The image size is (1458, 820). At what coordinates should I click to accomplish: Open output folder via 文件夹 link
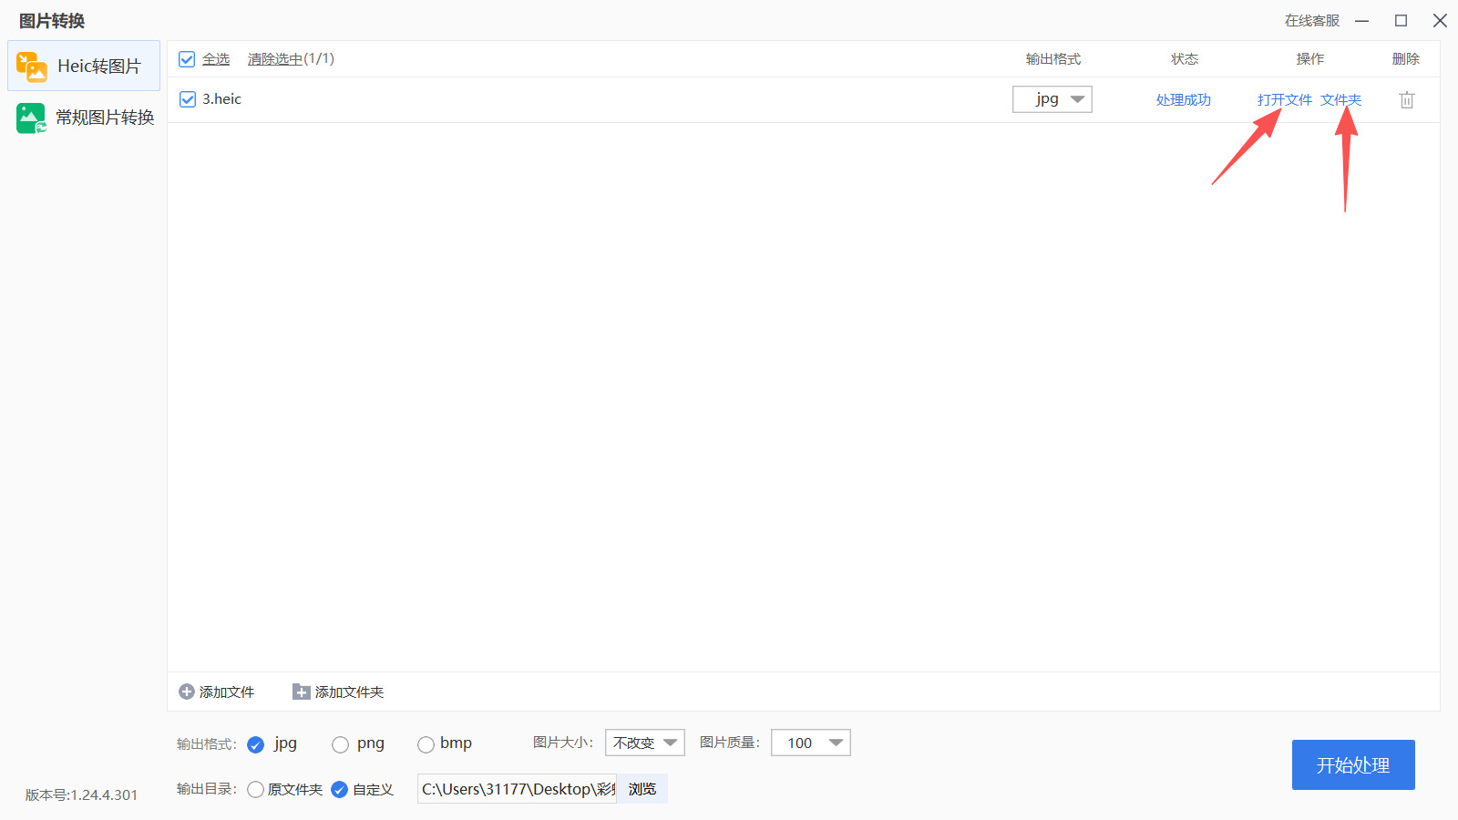tap(1341, 100)
